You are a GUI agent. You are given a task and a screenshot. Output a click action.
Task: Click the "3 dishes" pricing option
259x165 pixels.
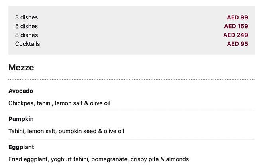pyautogui.click(x=26, y=17)
